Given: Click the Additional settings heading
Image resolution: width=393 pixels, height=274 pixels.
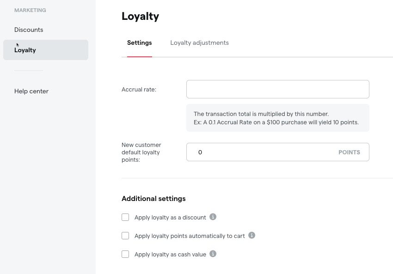Looking at the screenshot, I should click(x=154, y=199).
